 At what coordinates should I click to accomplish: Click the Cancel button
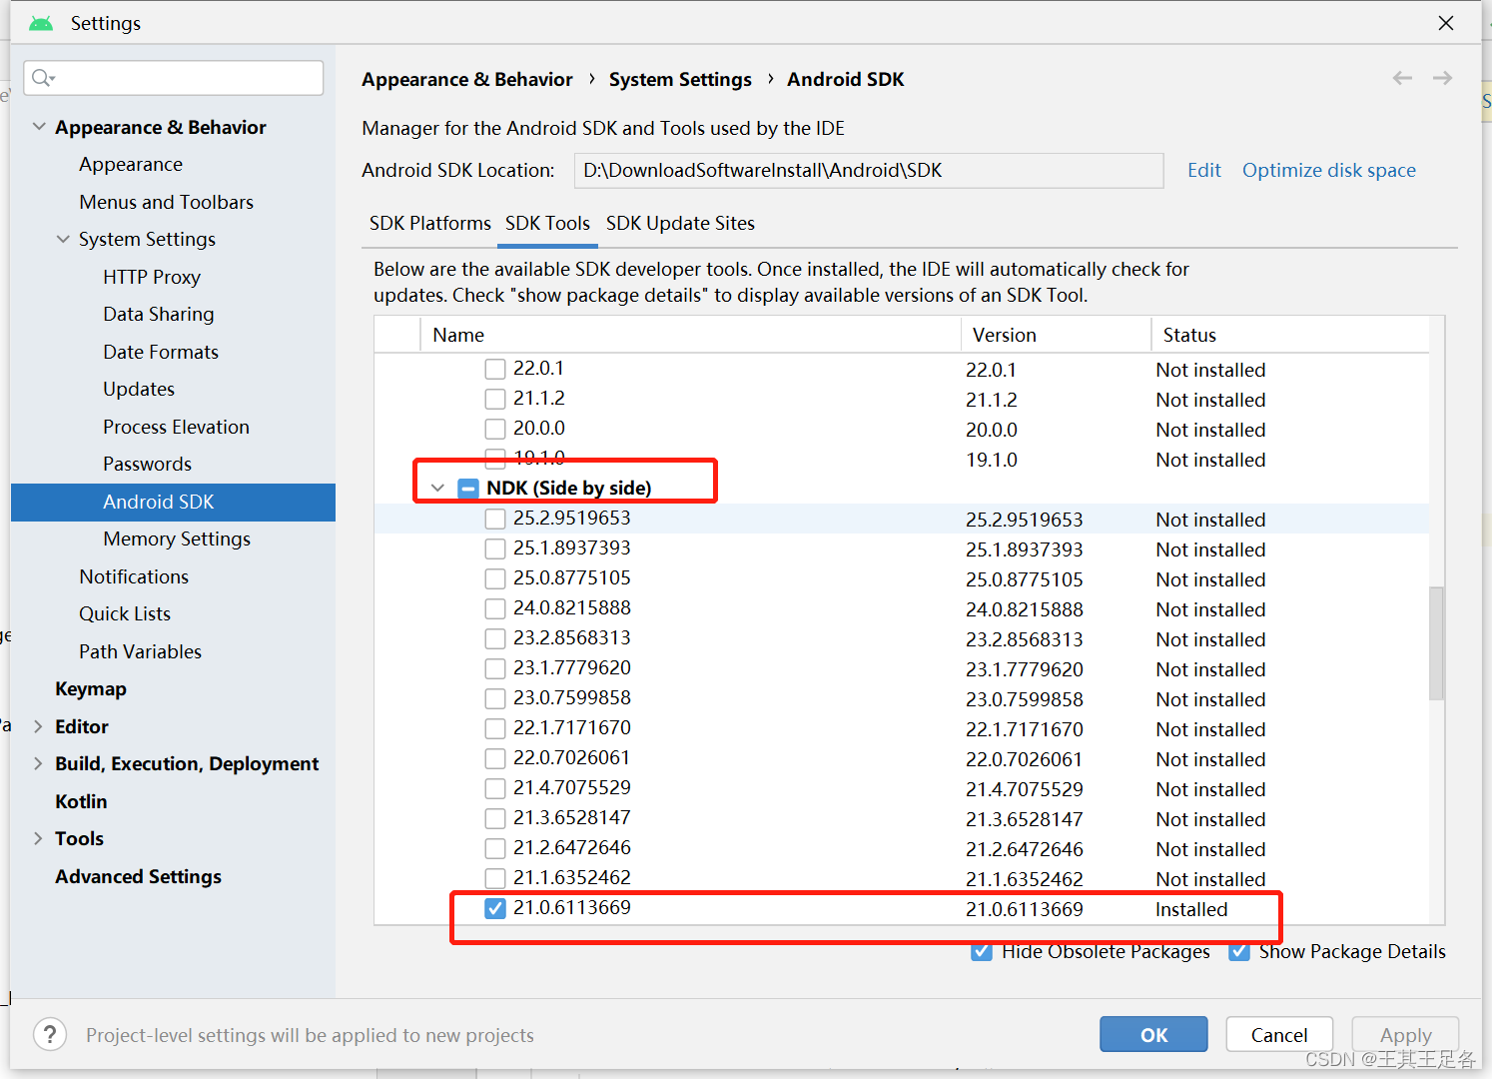pos(1279,1034)
